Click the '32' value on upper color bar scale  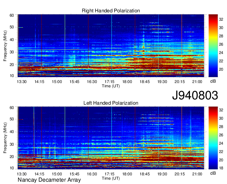[x=221, y=19]
